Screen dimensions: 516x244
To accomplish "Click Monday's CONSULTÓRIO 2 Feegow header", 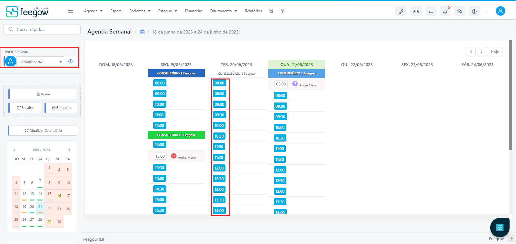I will (x=176, y=135).
